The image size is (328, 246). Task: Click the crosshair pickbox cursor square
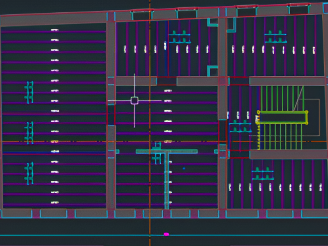(x=134, y=100)
